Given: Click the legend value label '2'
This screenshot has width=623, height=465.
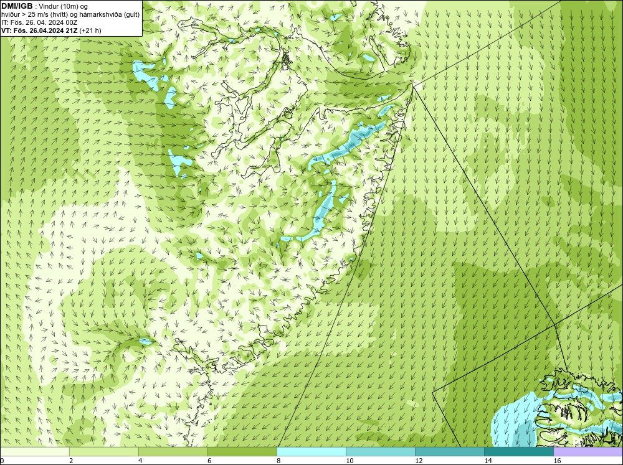Looking at the screenshot, I should [71, 461].
